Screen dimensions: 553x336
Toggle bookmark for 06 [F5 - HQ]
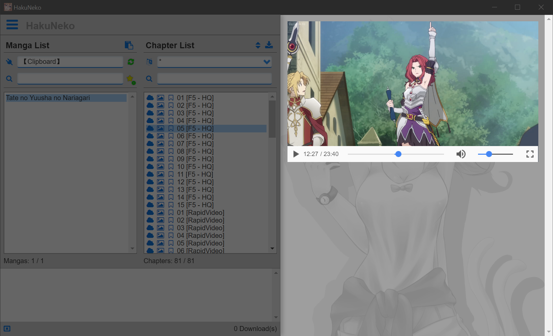tap(171, 136)
